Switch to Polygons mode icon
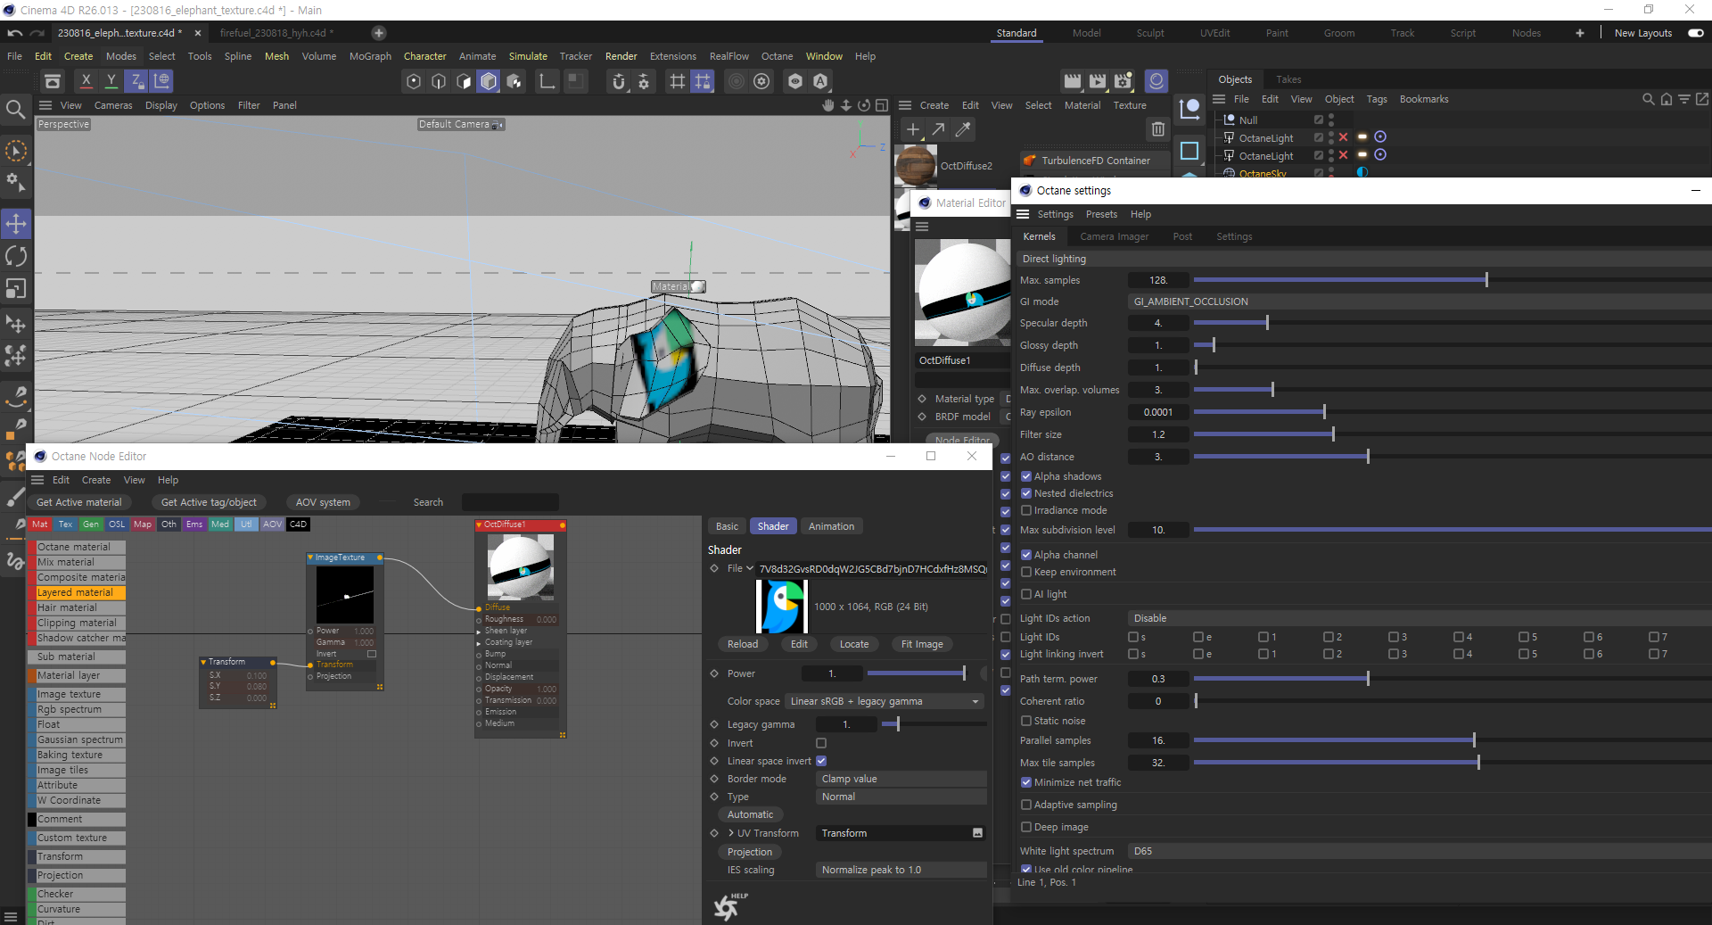The image size is (1712, 925). pyautogui.click(x=464, y=81)
